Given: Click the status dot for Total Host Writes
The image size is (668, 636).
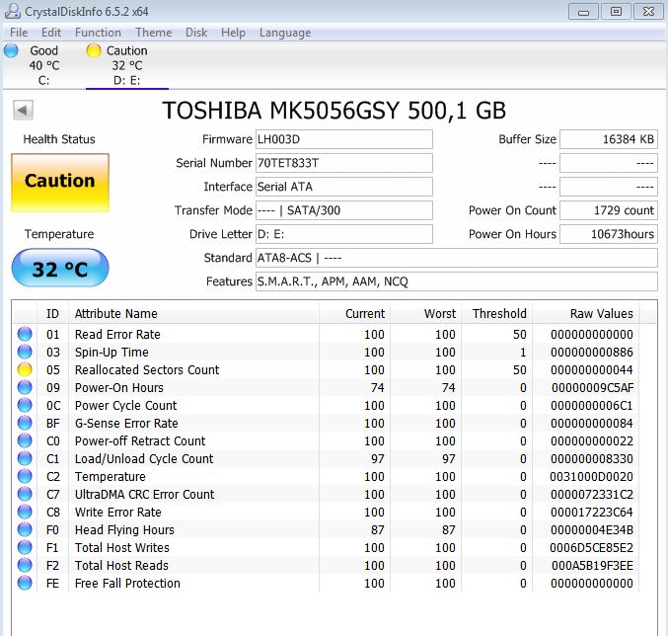Looking at the screenshot, I should (25, 547).
